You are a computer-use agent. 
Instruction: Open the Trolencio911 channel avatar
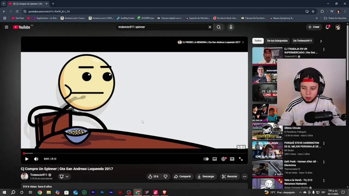pyautogui.click(x=25, y=176)
